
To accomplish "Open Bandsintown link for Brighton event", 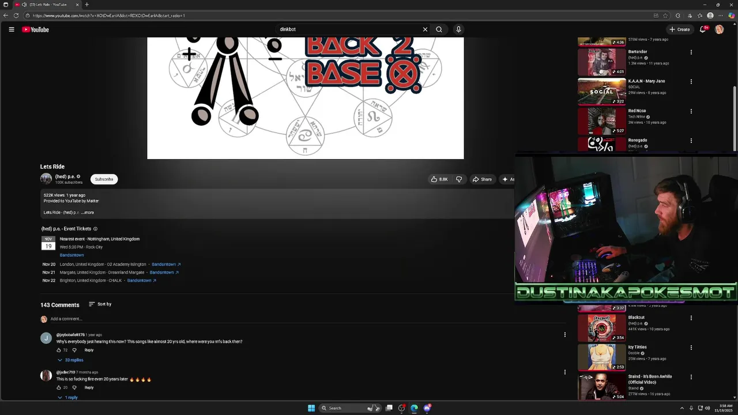I will [142, 280].
